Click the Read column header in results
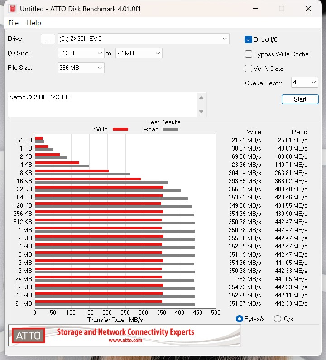This screenshot has width=326, height=360. (x=299, y=132)
